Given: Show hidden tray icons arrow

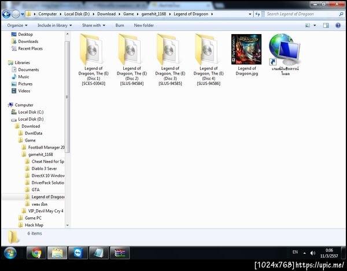Looking at the screenshot, I should coord(305,253).
